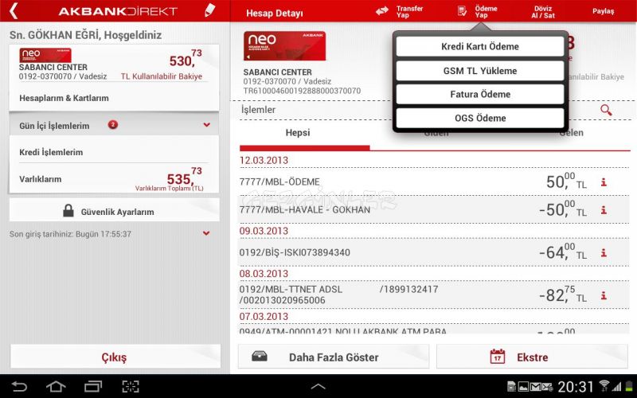Show info for MBL-HAVALE GOKHAN transaction
This screenshot has width=637, height=398.
(x=604, y=210)
